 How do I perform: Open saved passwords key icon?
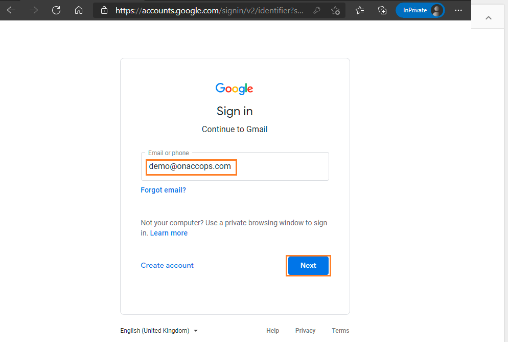[x=316, y=10]
